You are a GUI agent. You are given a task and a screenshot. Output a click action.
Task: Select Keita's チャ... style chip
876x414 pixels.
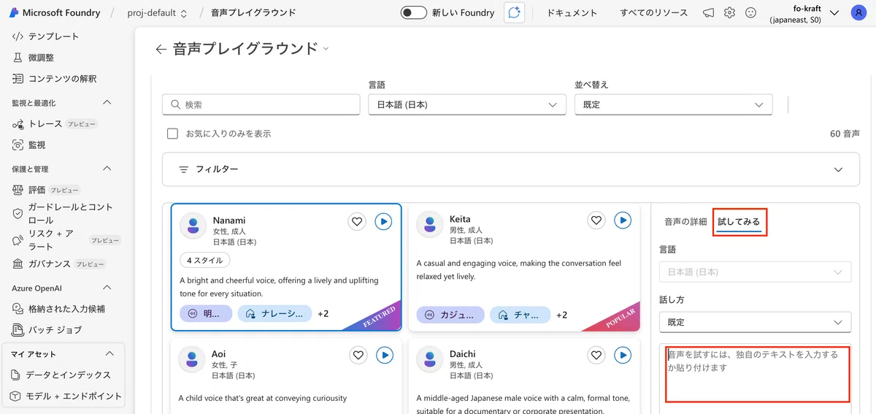(520, 315)
